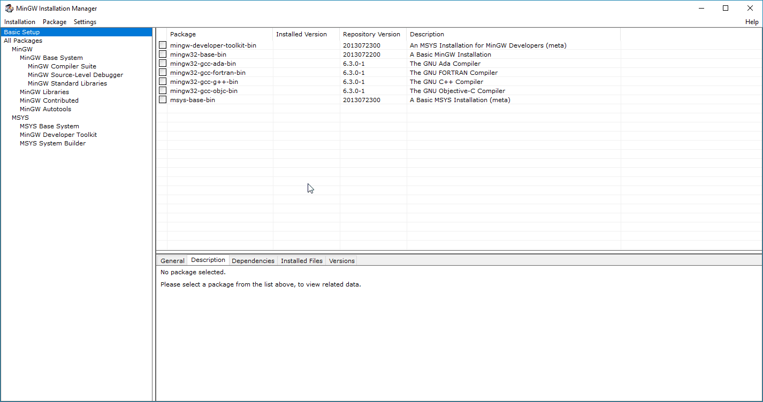Tick the msys-base-bin checkbox

click(x=163, y=99)
